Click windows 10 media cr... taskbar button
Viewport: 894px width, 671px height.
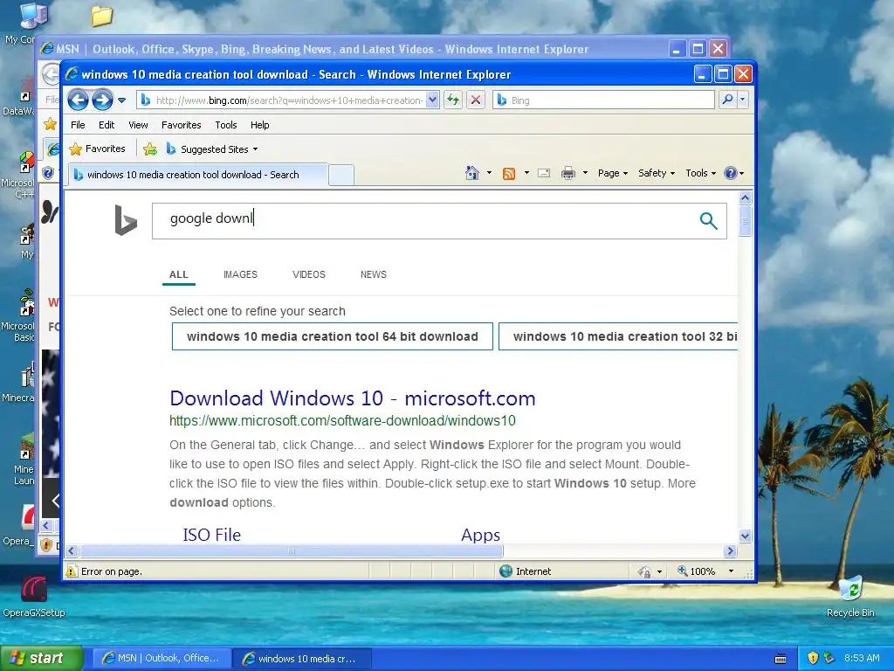click(x=302, y=659)
